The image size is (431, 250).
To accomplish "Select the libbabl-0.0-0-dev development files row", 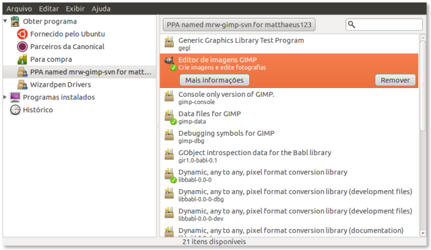I will [289, 215].
